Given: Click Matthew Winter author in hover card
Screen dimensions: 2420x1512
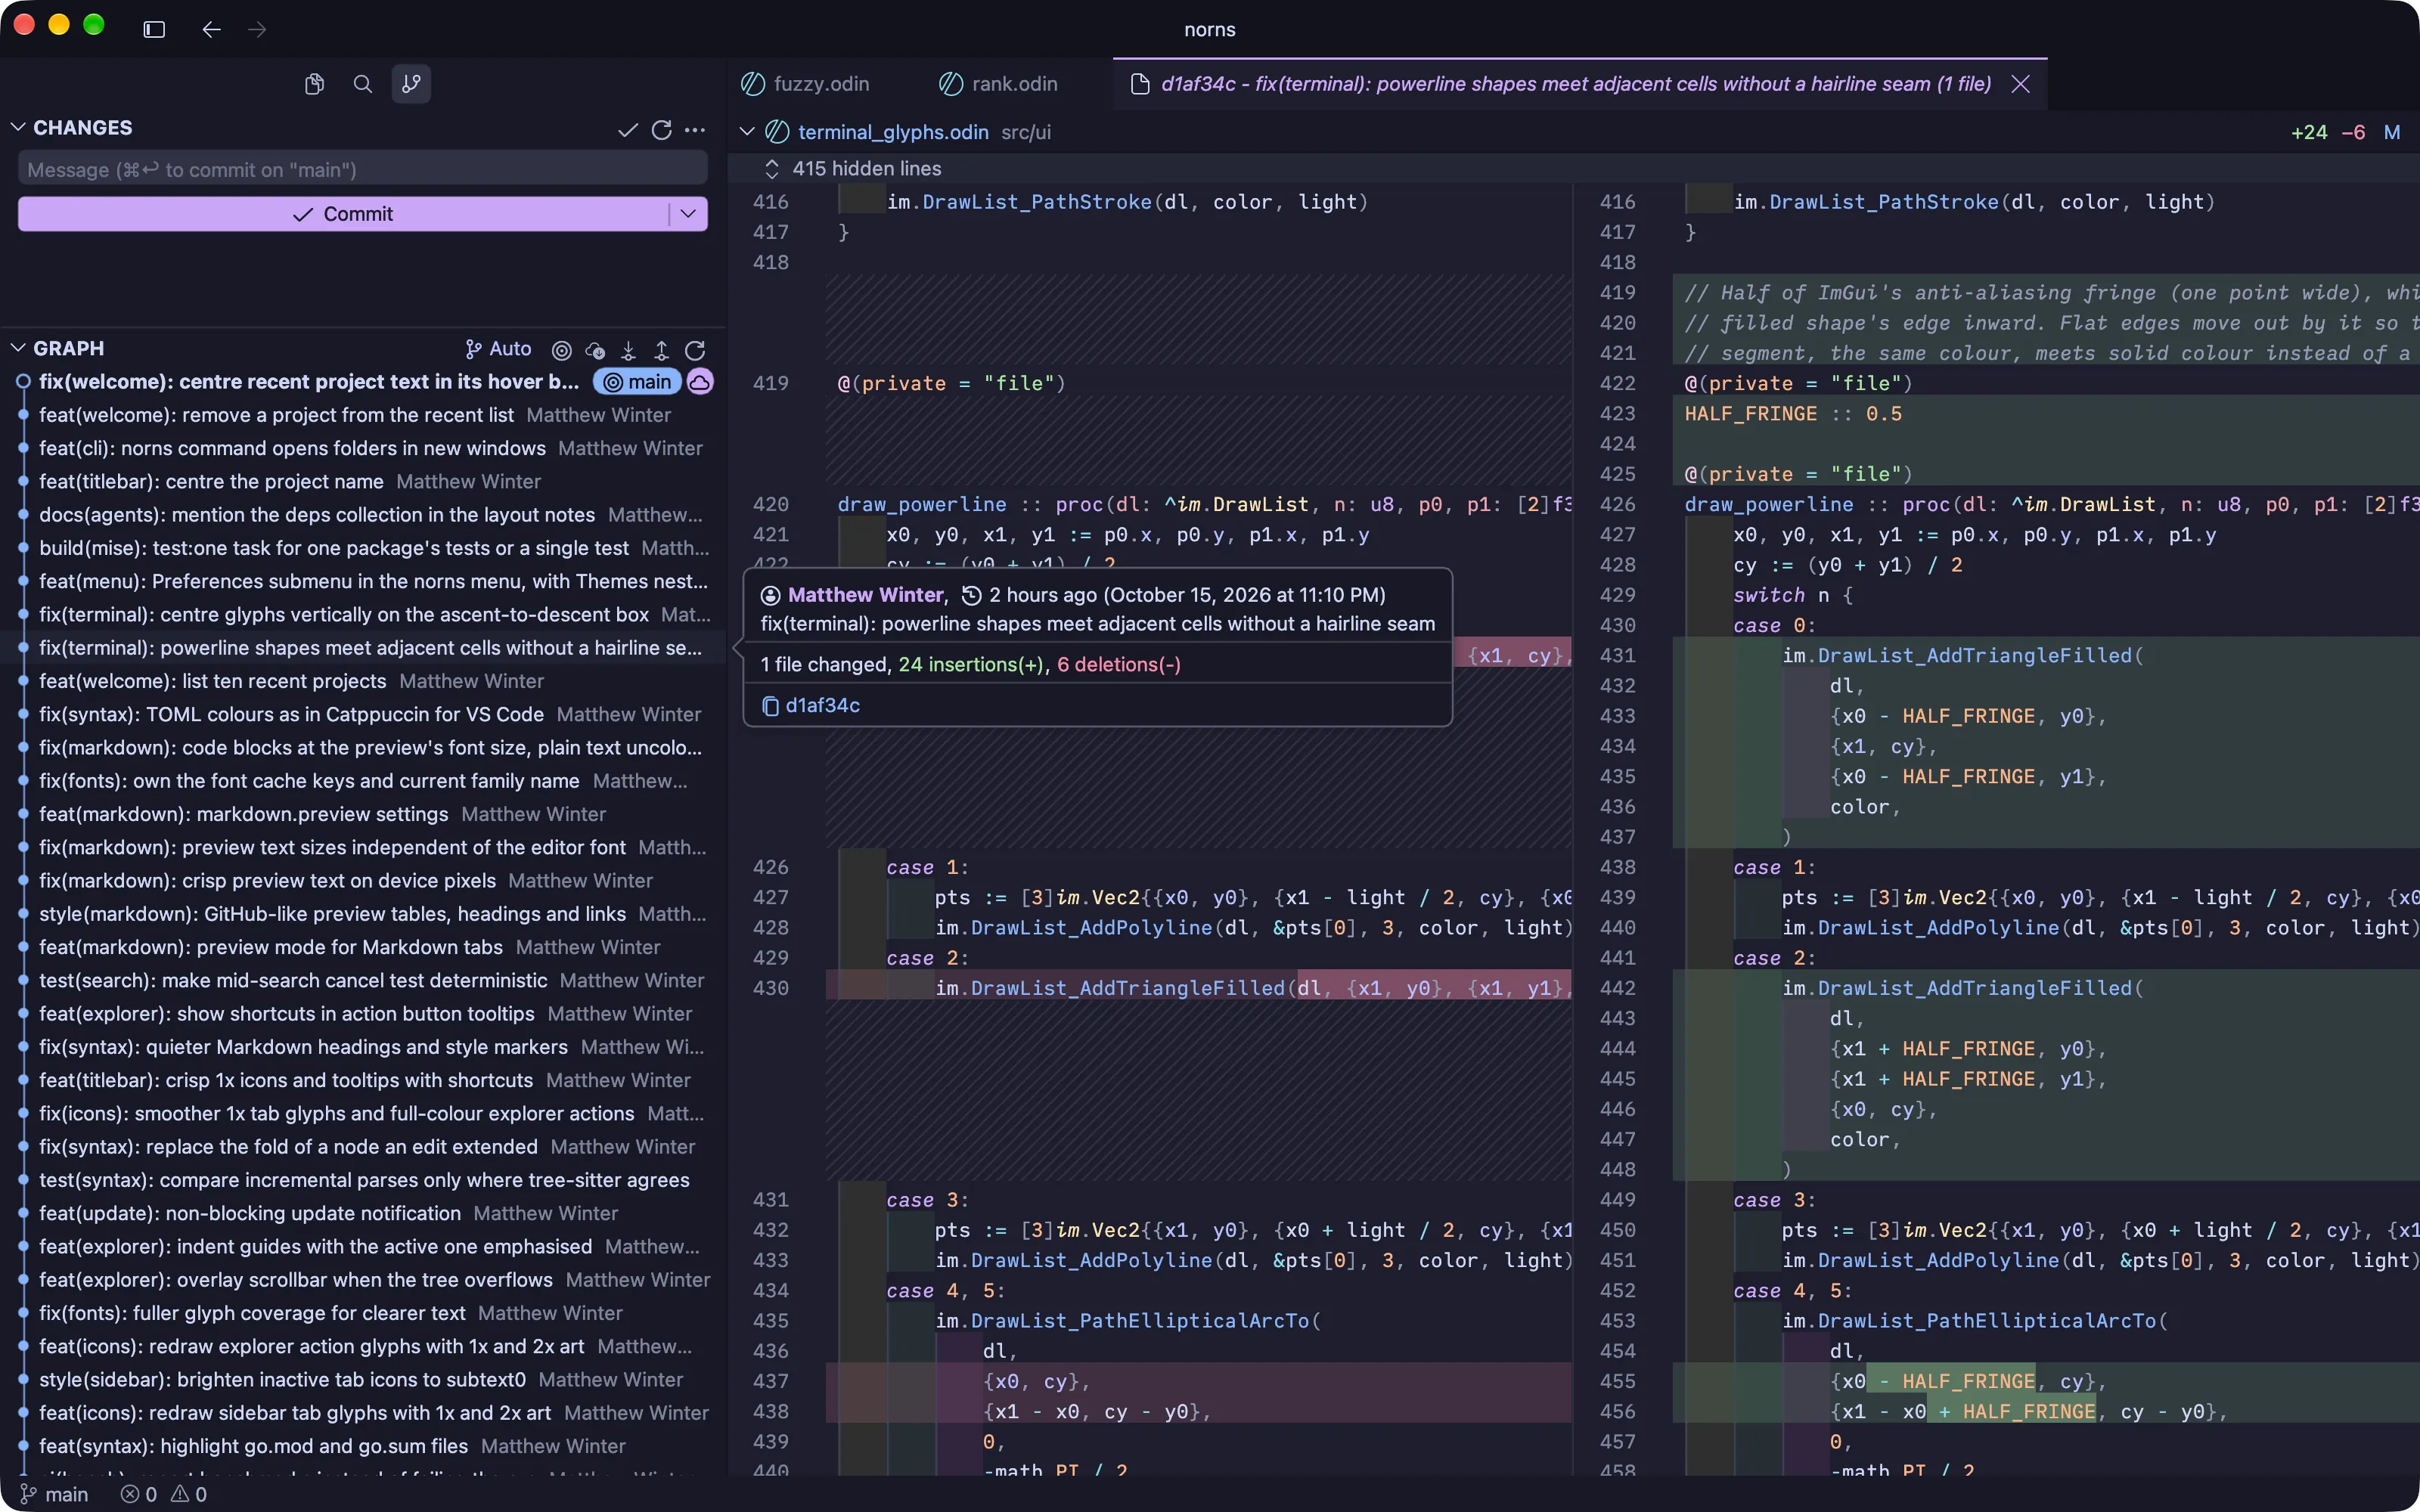Looking at the screenshot, I should (x=865, y=595).
